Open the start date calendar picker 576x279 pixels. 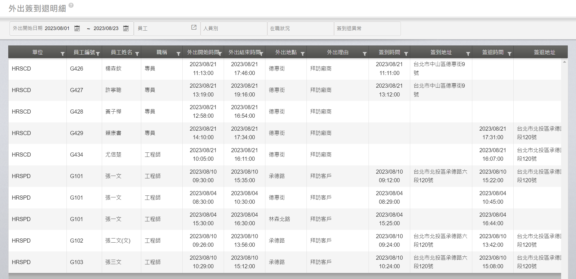coord(77,28)
